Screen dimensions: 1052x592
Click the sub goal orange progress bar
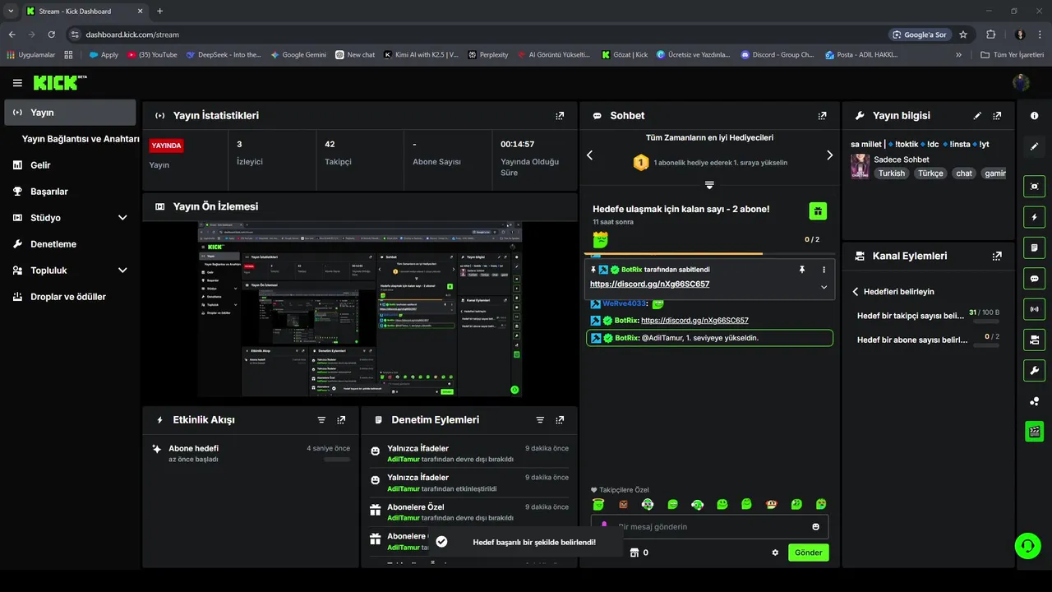[x=708, y=253]
